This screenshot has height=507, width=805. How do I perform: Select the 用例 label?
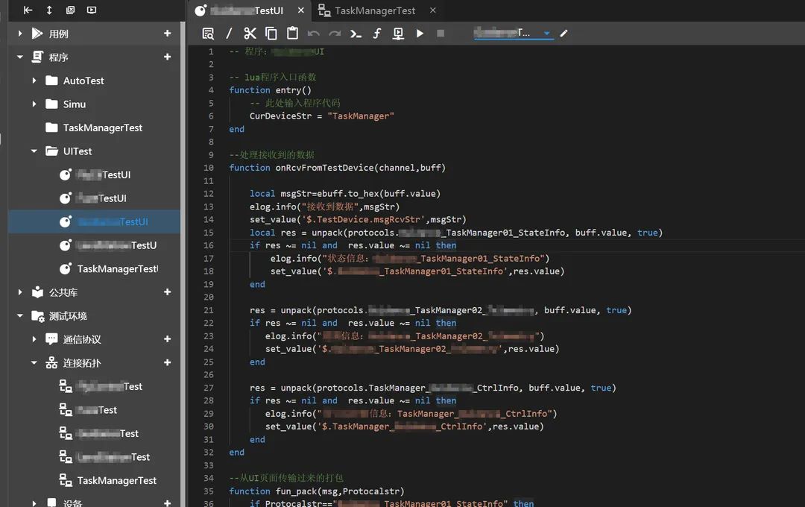click(59, 34)
